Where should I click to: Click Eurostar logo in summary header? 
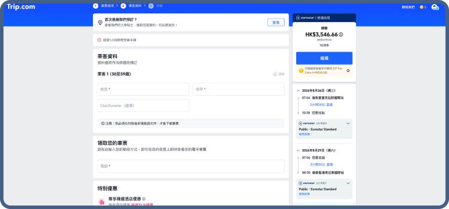[306, 18]
